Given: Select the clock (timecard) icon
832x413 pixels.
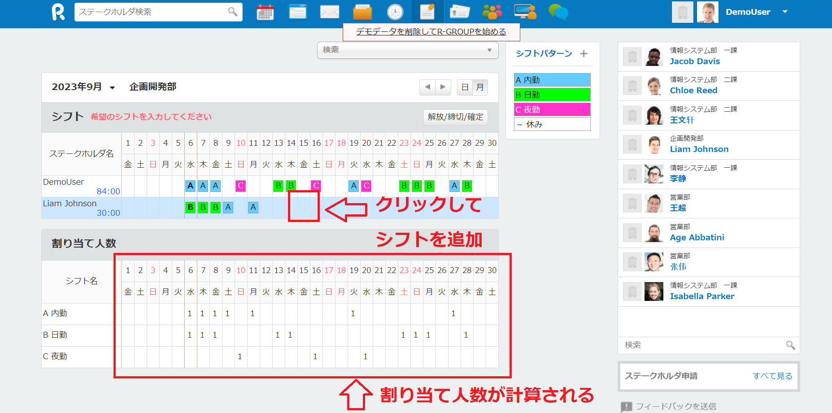Looking at the screenshot, I should click(394, 12).
